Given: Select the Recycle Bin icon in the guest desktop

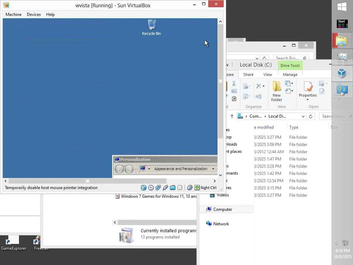Looking at the screenshot, I should click(x=151, y=28).
